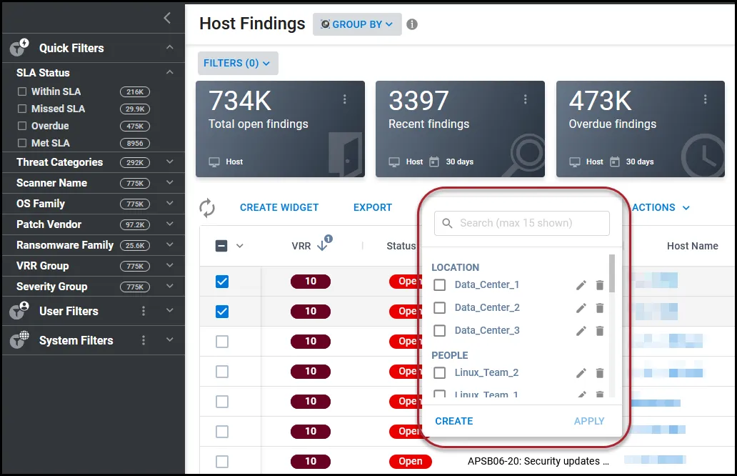
Task: Open the Recent findings card menu
Action: [x=525, y=99]
